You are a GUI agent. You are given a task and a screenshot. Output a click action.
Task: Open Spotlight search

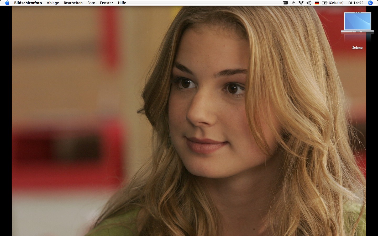point(370,3)
